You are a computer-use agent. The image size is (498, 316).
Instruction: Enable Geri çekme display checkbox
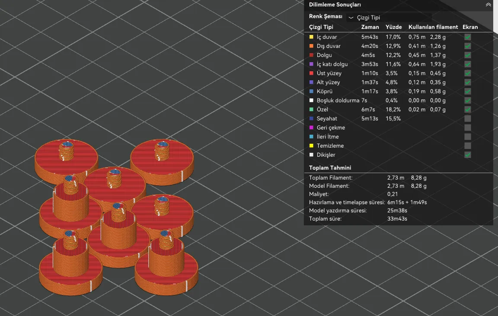tap(467, 127)
